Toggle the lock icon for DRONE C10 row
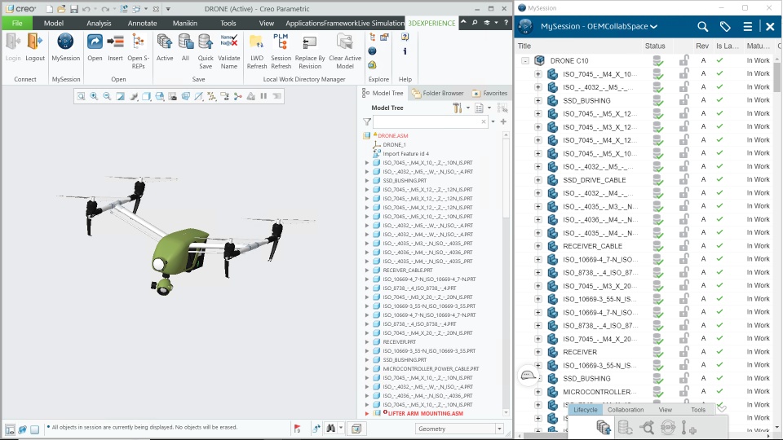 pyautogui.click(x=683, y=60)
